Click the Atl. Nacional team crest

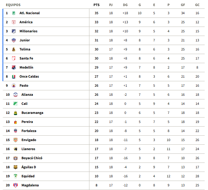pos(14,13)
